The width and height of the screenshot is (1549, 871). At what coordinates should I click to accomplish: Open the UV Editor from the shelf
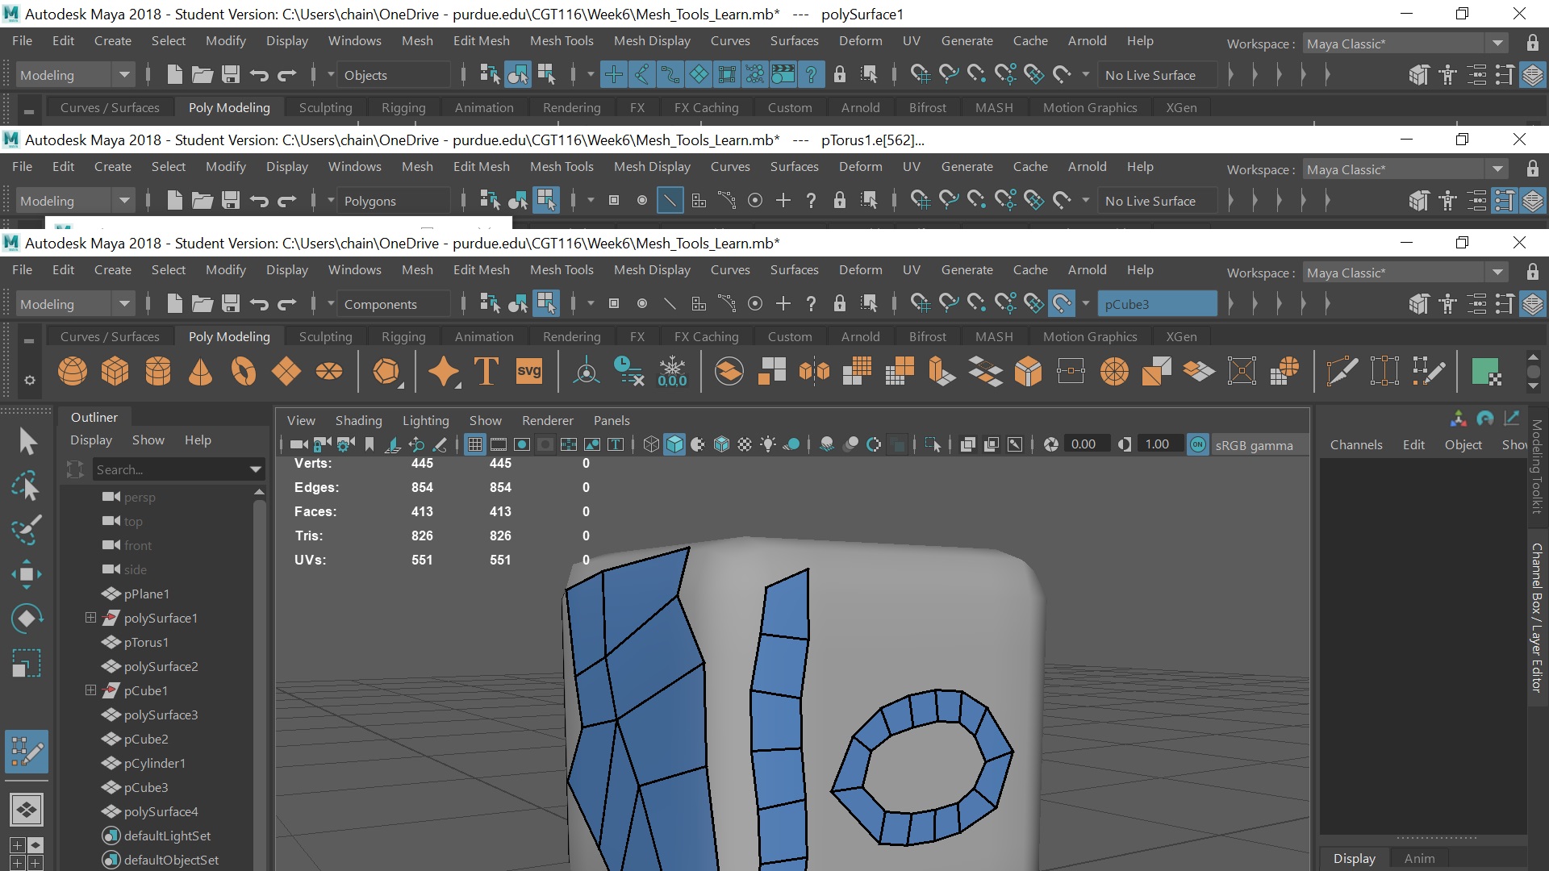(x=1485, y=372)
